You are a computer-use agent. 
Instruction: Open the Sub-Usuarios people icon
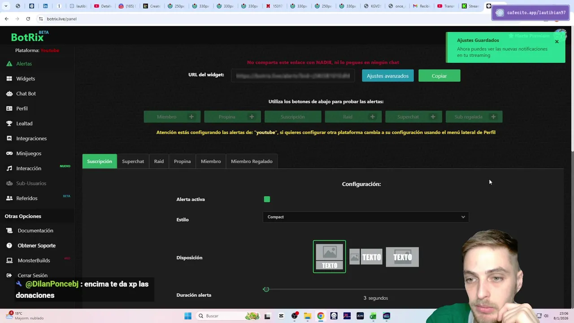tap(9, 183)
